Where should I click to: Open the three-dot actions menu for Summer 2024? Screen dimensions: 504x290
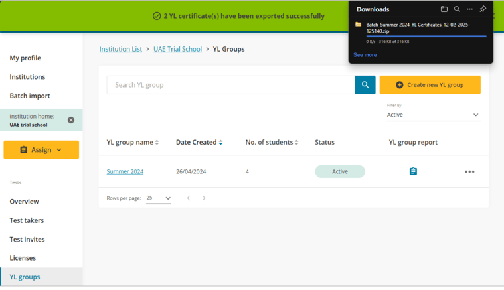click(x=469, y=172)
